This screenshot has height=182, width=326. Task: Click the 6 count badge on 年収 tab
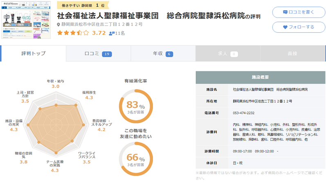[x=169, y=54]
